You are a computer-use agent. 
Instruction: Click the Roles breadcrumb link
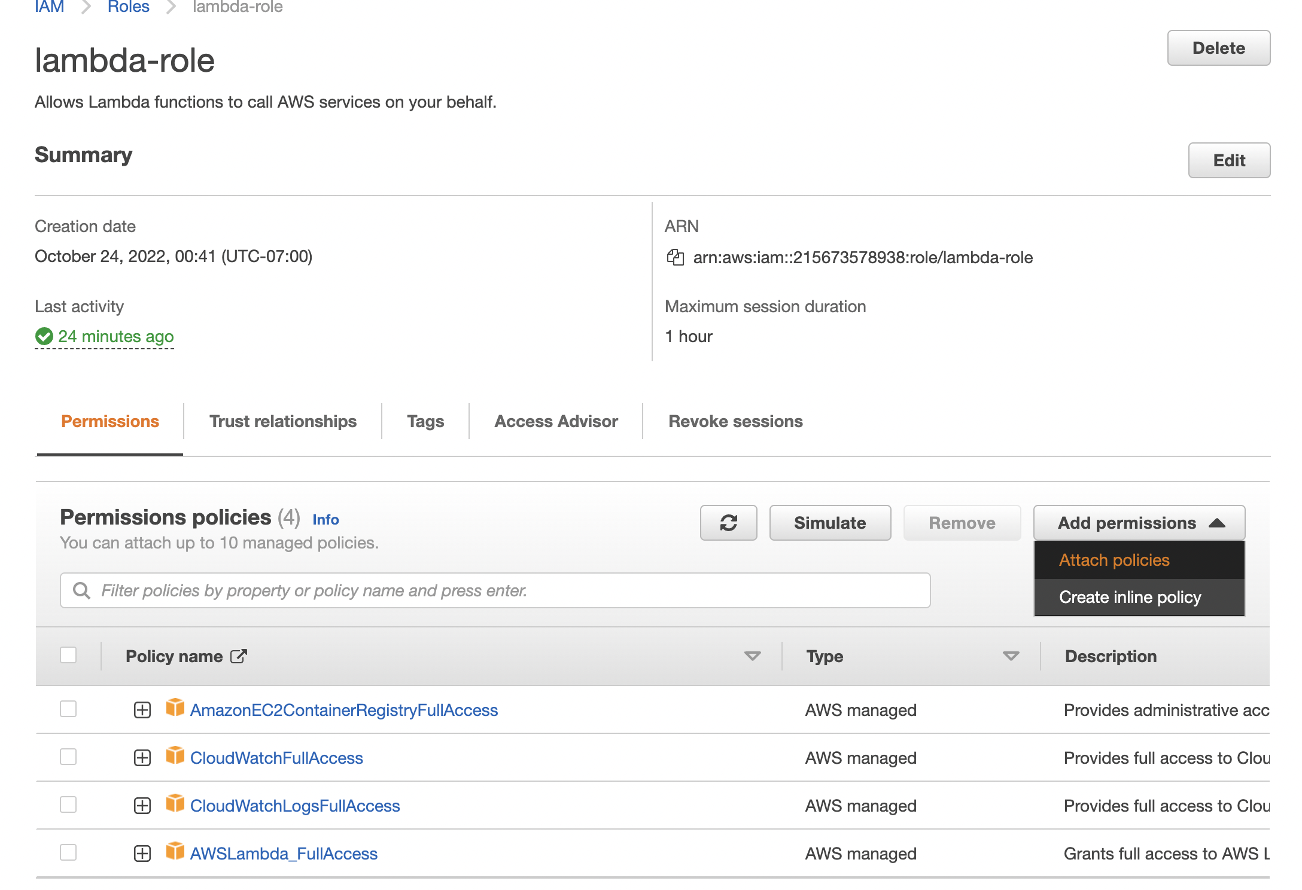point(128,7)
